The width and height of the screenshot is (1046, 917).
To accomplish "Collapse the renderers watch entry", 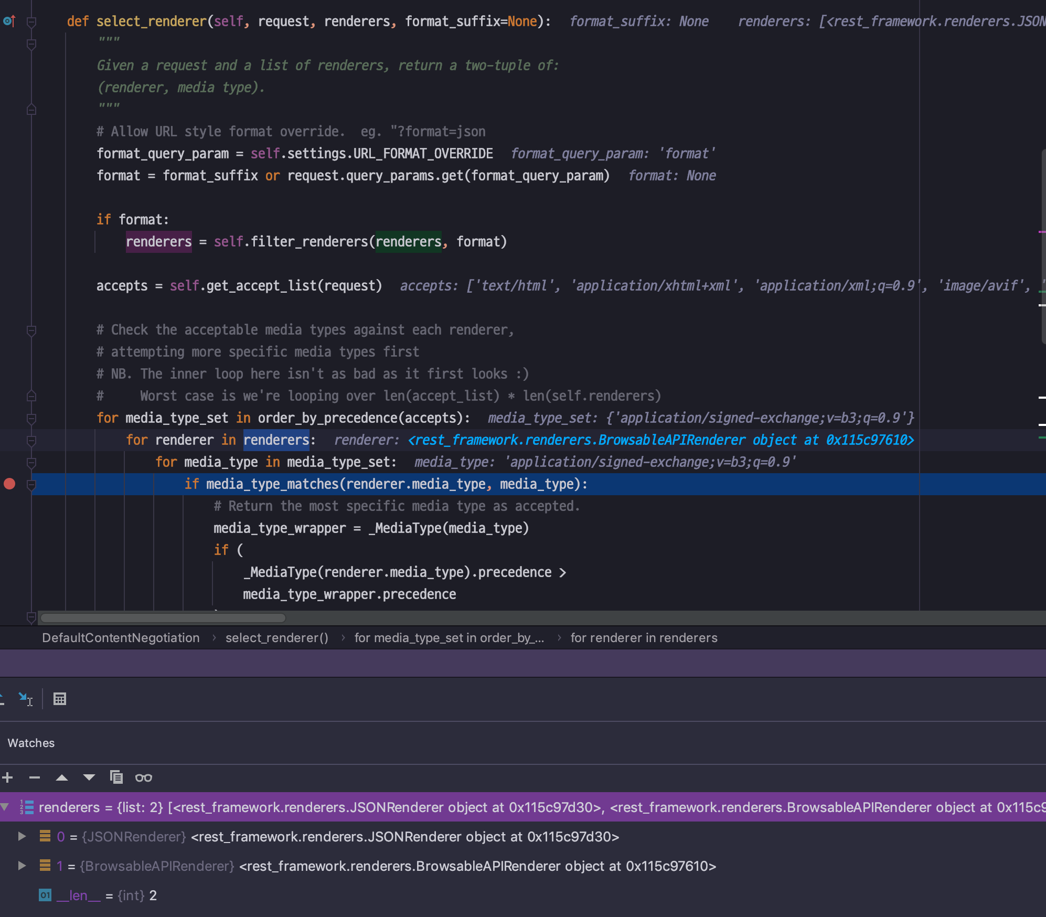I will 5,807.
